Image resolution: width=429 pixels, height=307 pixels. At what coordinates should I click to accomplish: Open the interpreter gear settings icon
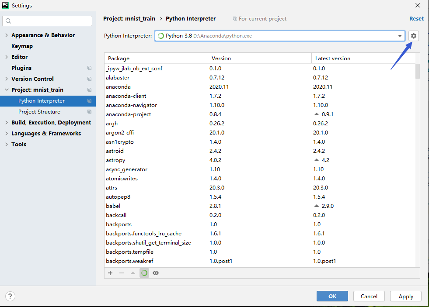[x=413, y=36]
